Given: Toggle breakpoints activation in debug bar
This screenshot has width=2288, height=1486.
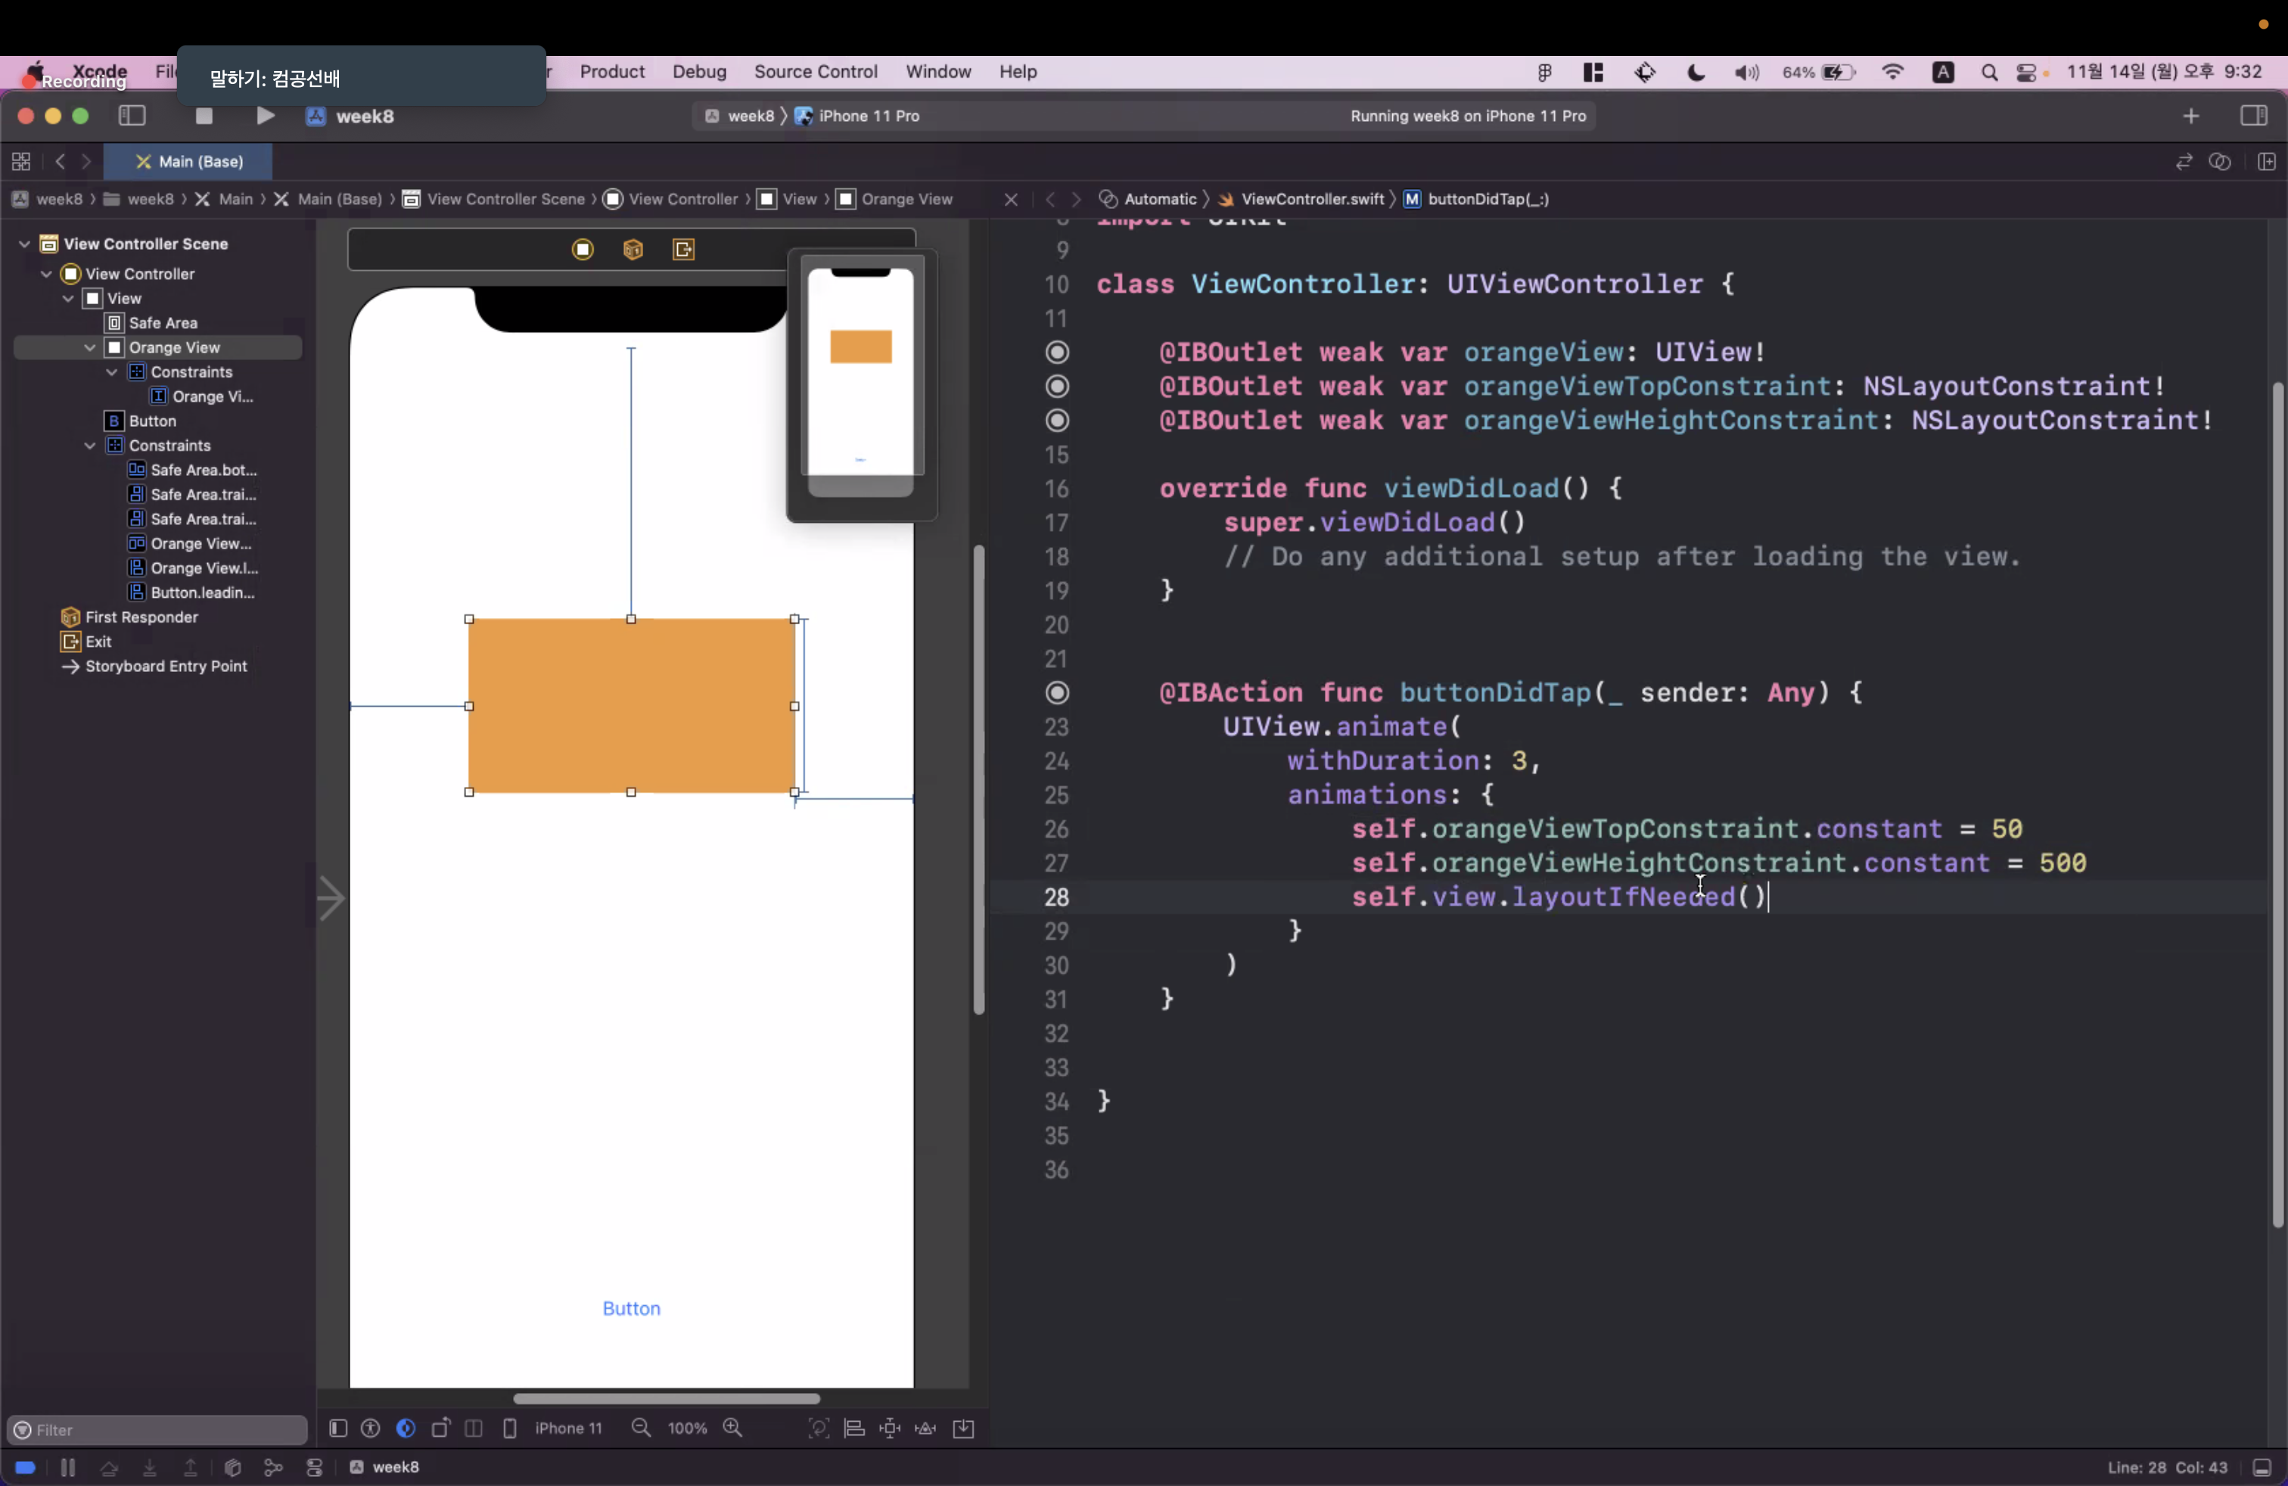Looking at the screenshot, I should 25,1468.
